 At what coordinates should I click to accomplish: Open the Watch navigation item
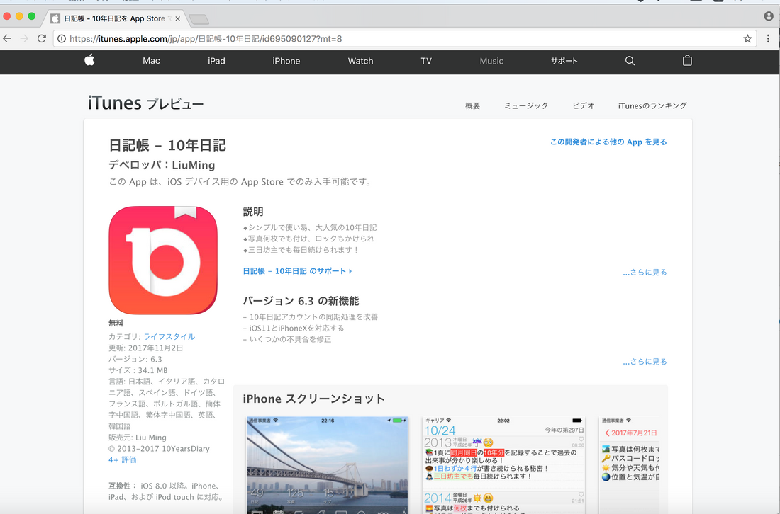click(360, 61)
